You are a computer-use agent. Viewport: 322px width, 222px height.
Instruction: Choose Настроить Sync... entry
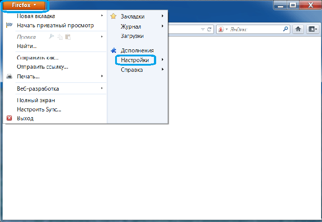[39, 110]
